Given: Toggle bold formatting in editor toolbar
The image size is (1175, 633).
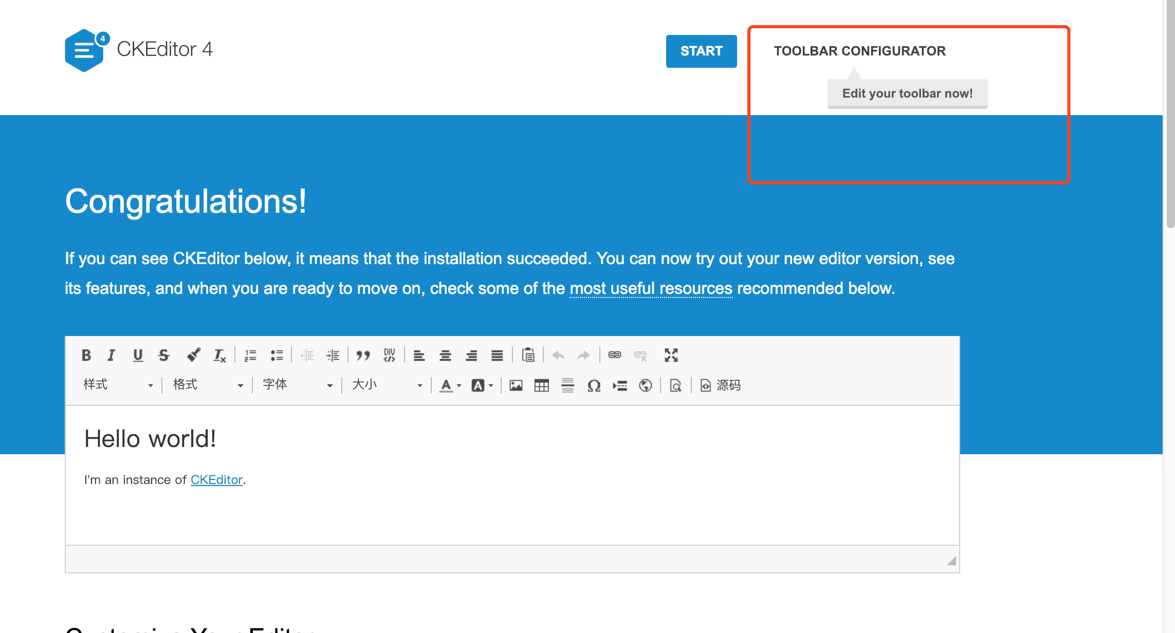Looking at the screenshot, I should pyautogui.click(x=86, y=355).
